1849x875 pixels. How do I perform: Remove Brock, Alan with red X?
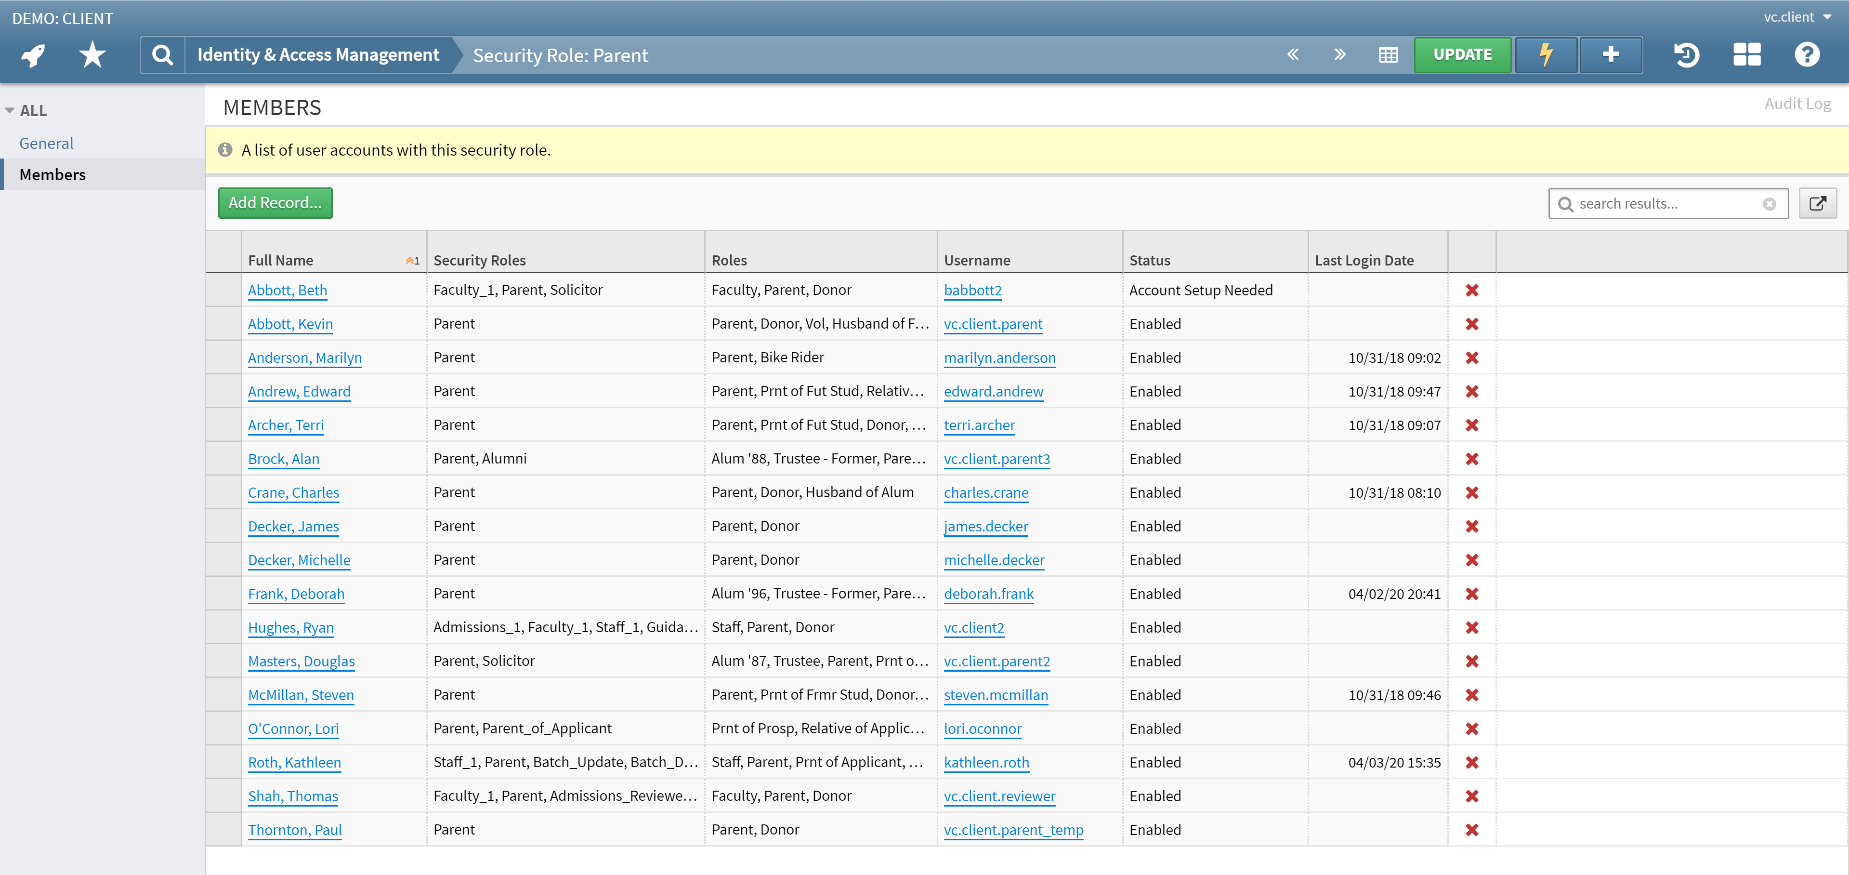pyautogui.click(x=1471, y=459)
